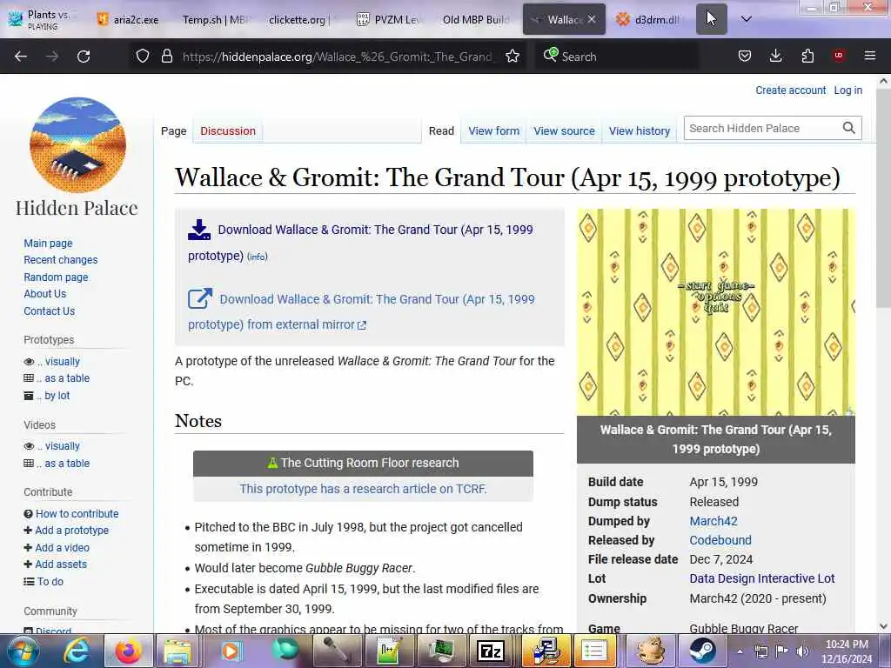Open the game screenshot thumbnail

pyautogui.click(x=716, y=312)
